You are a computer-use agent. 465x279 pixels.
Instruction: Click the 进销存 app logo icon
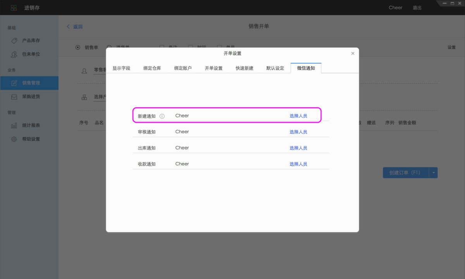click(x=14, y=8)
